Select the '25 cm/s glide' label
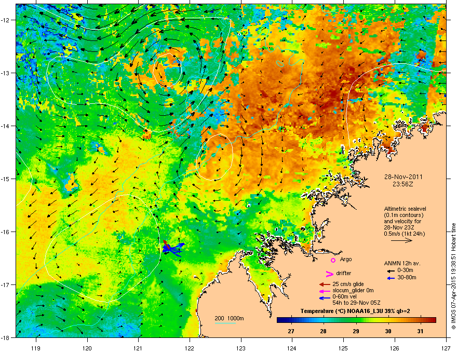 (x=348, y=284)
